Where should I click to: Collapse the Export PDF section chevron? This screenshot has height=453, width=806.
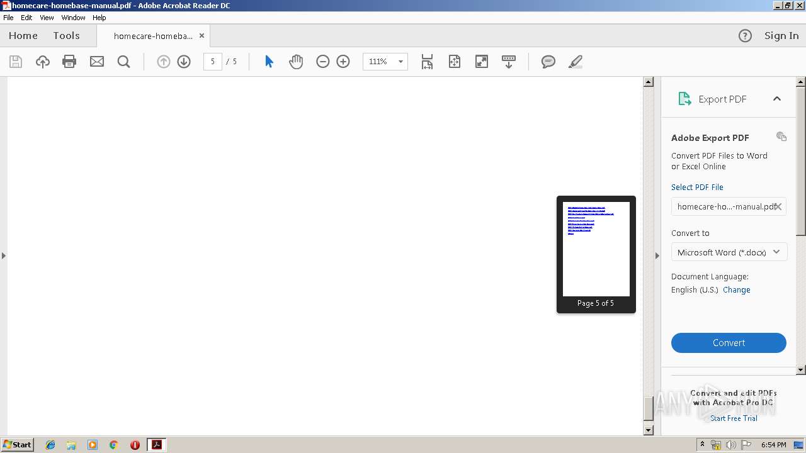pyautogui.click(x=777, y=99)
